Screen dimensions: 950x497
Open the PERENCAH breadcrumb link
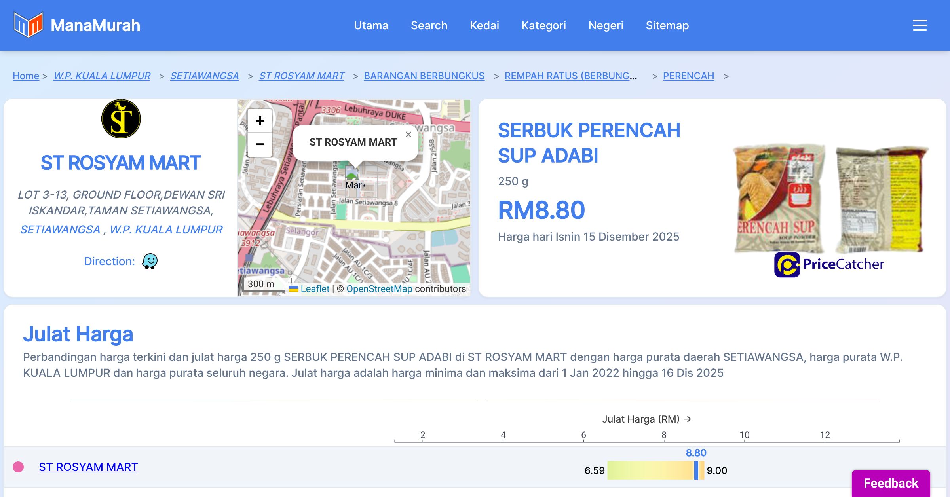[688, 76]
